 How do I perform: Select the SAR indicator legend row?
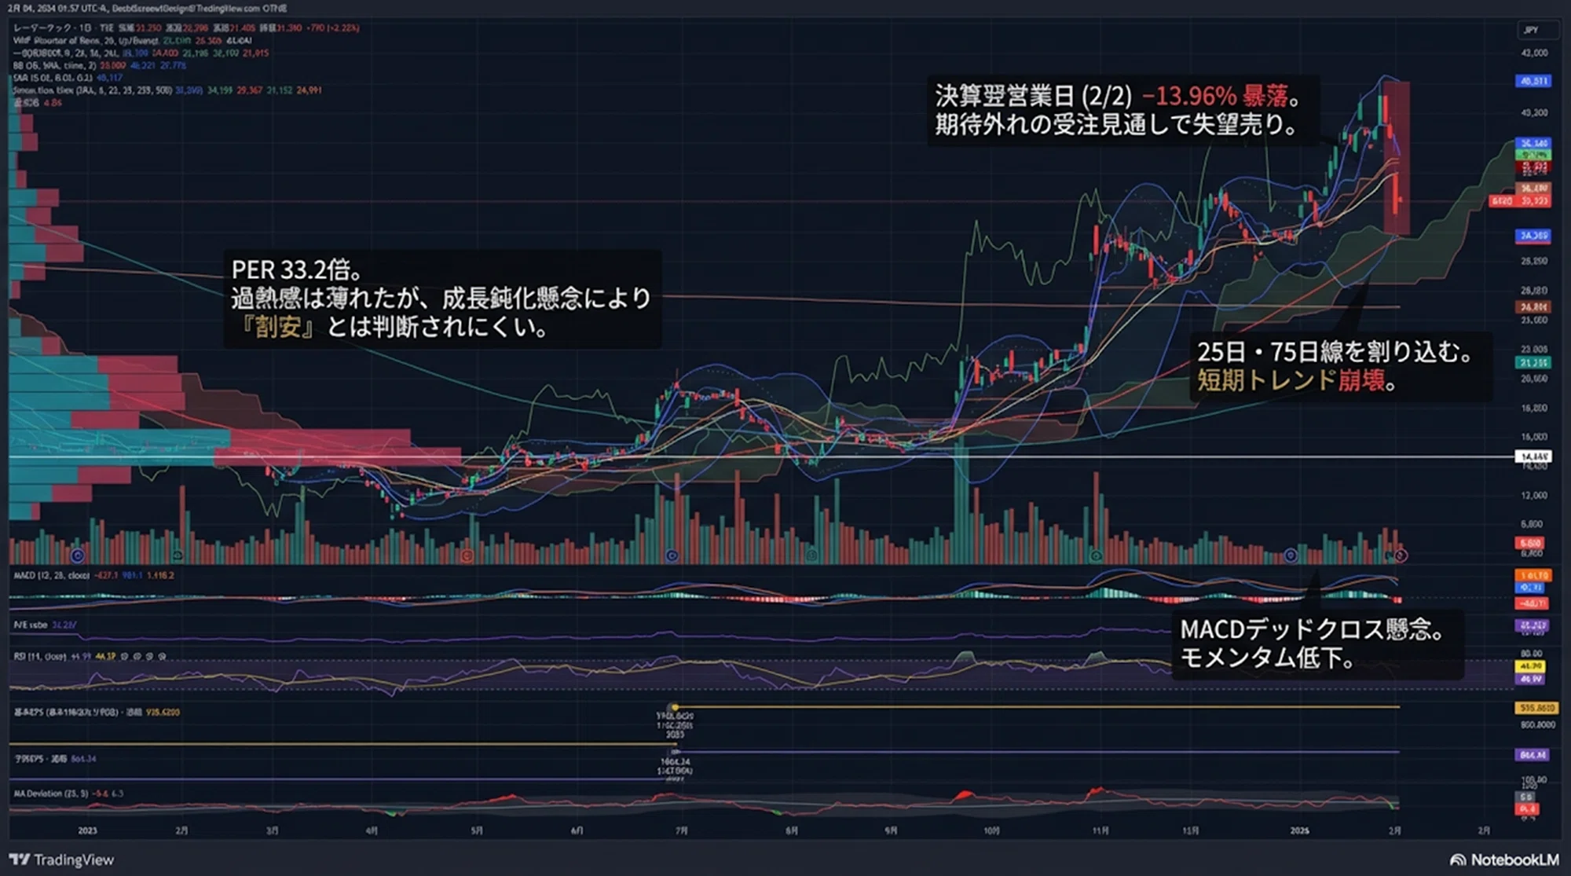(x=68, y=78)
